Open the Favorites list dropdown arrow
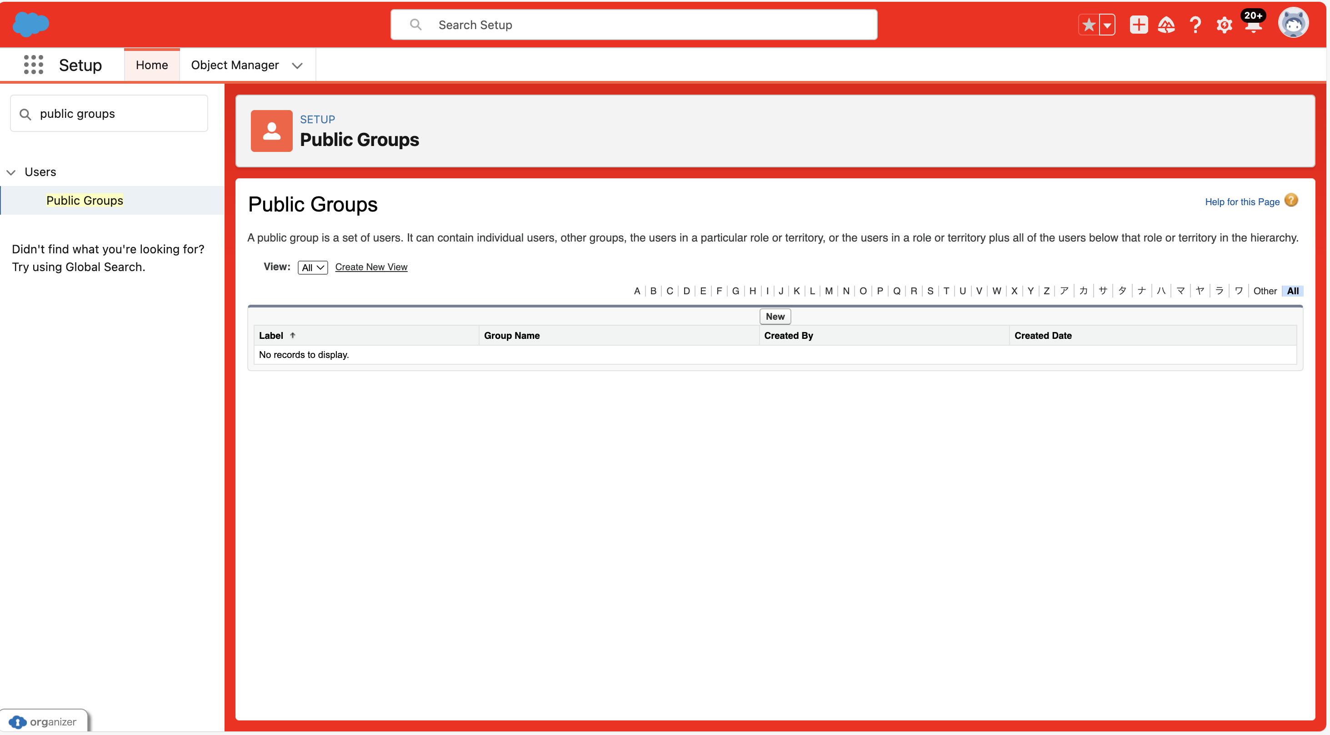Screen dimensions: 1330x735 pyautogui.click(x=1107, y=25)
